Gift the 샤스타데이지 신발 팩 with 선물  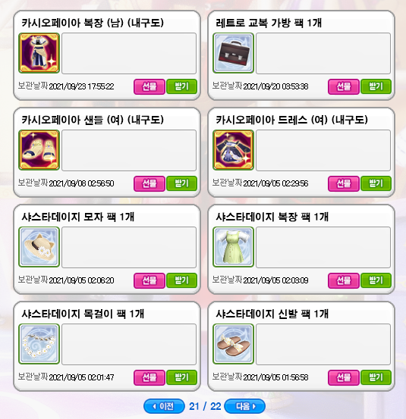tap(344, 377)
